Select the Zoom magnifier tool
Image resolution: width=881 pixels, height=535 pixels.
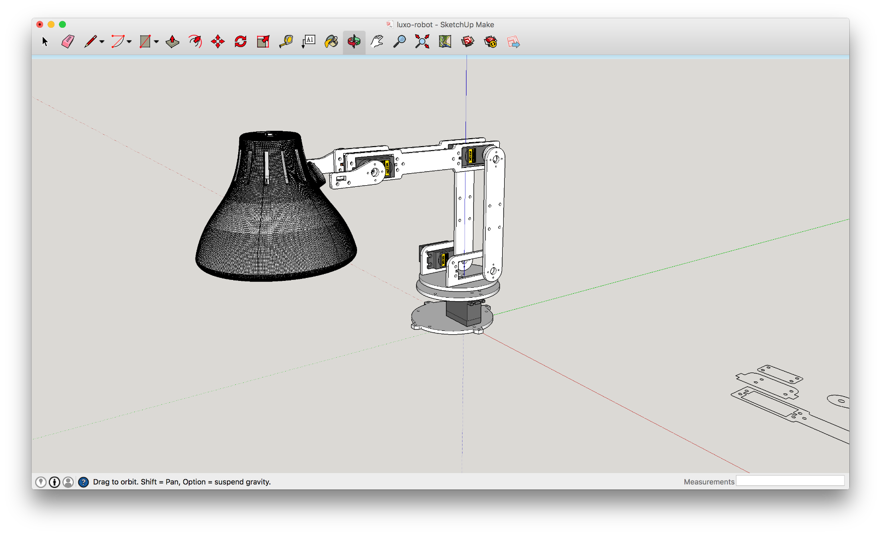(400, 42)
